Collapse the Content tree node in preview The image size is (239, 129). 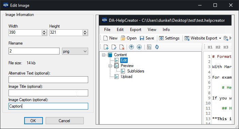[103, 55]
